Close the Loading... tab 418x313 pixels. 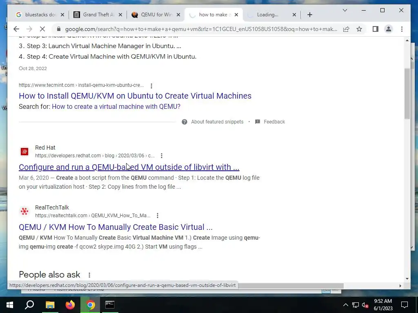click(x=294, y=15)
